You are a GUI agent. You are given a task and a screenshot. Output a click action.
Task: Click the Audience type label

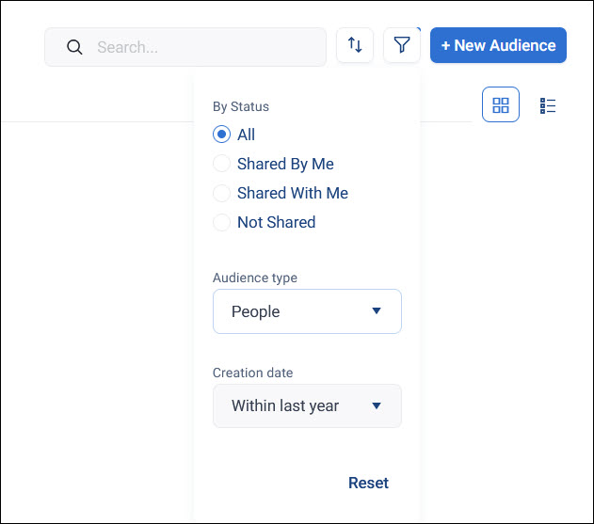(255, 278)
